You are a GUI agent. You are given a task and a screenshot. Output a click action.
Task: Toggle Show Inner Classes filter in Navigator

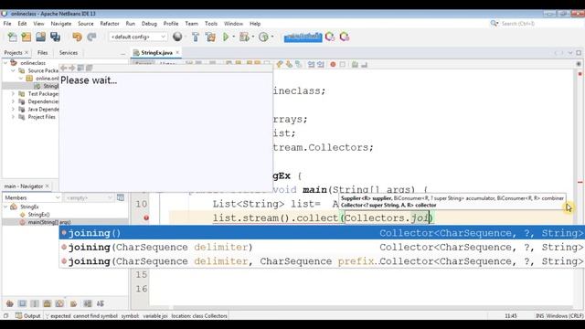[59, 303]
